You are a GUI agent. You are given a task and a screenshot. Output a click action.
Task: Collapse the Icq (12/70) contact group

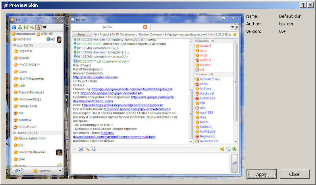tap(15, 46)
